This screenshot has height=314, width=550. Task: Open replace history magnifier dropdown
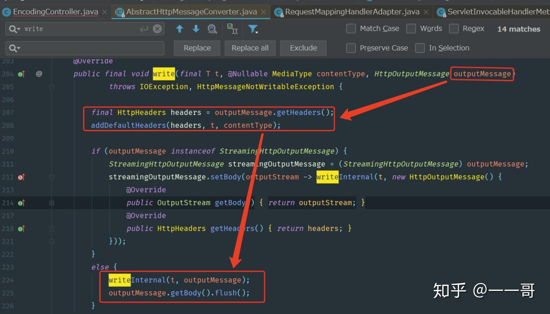[15, 48]
